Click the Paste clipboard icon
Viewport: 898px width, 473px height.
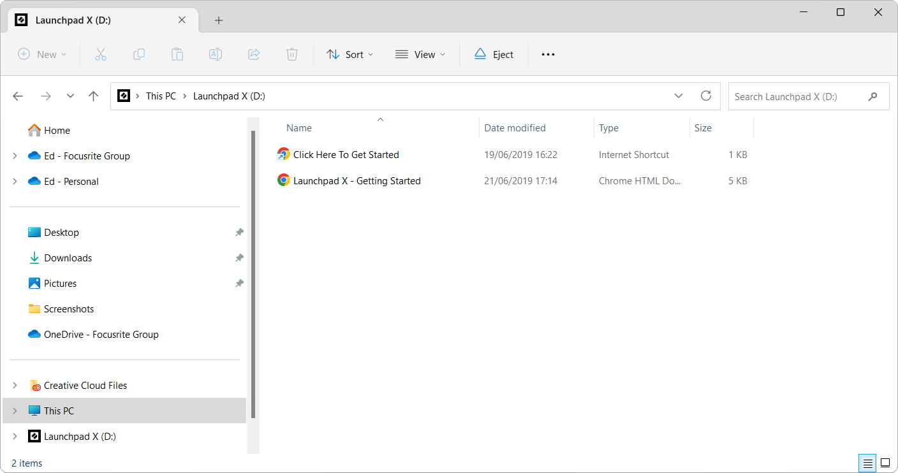click(177, 54)
